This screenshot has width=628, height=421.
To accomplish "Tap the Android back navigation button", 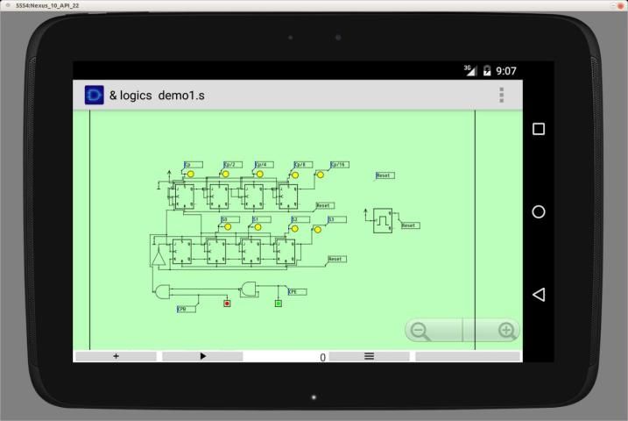I will [x=539, y=295].
